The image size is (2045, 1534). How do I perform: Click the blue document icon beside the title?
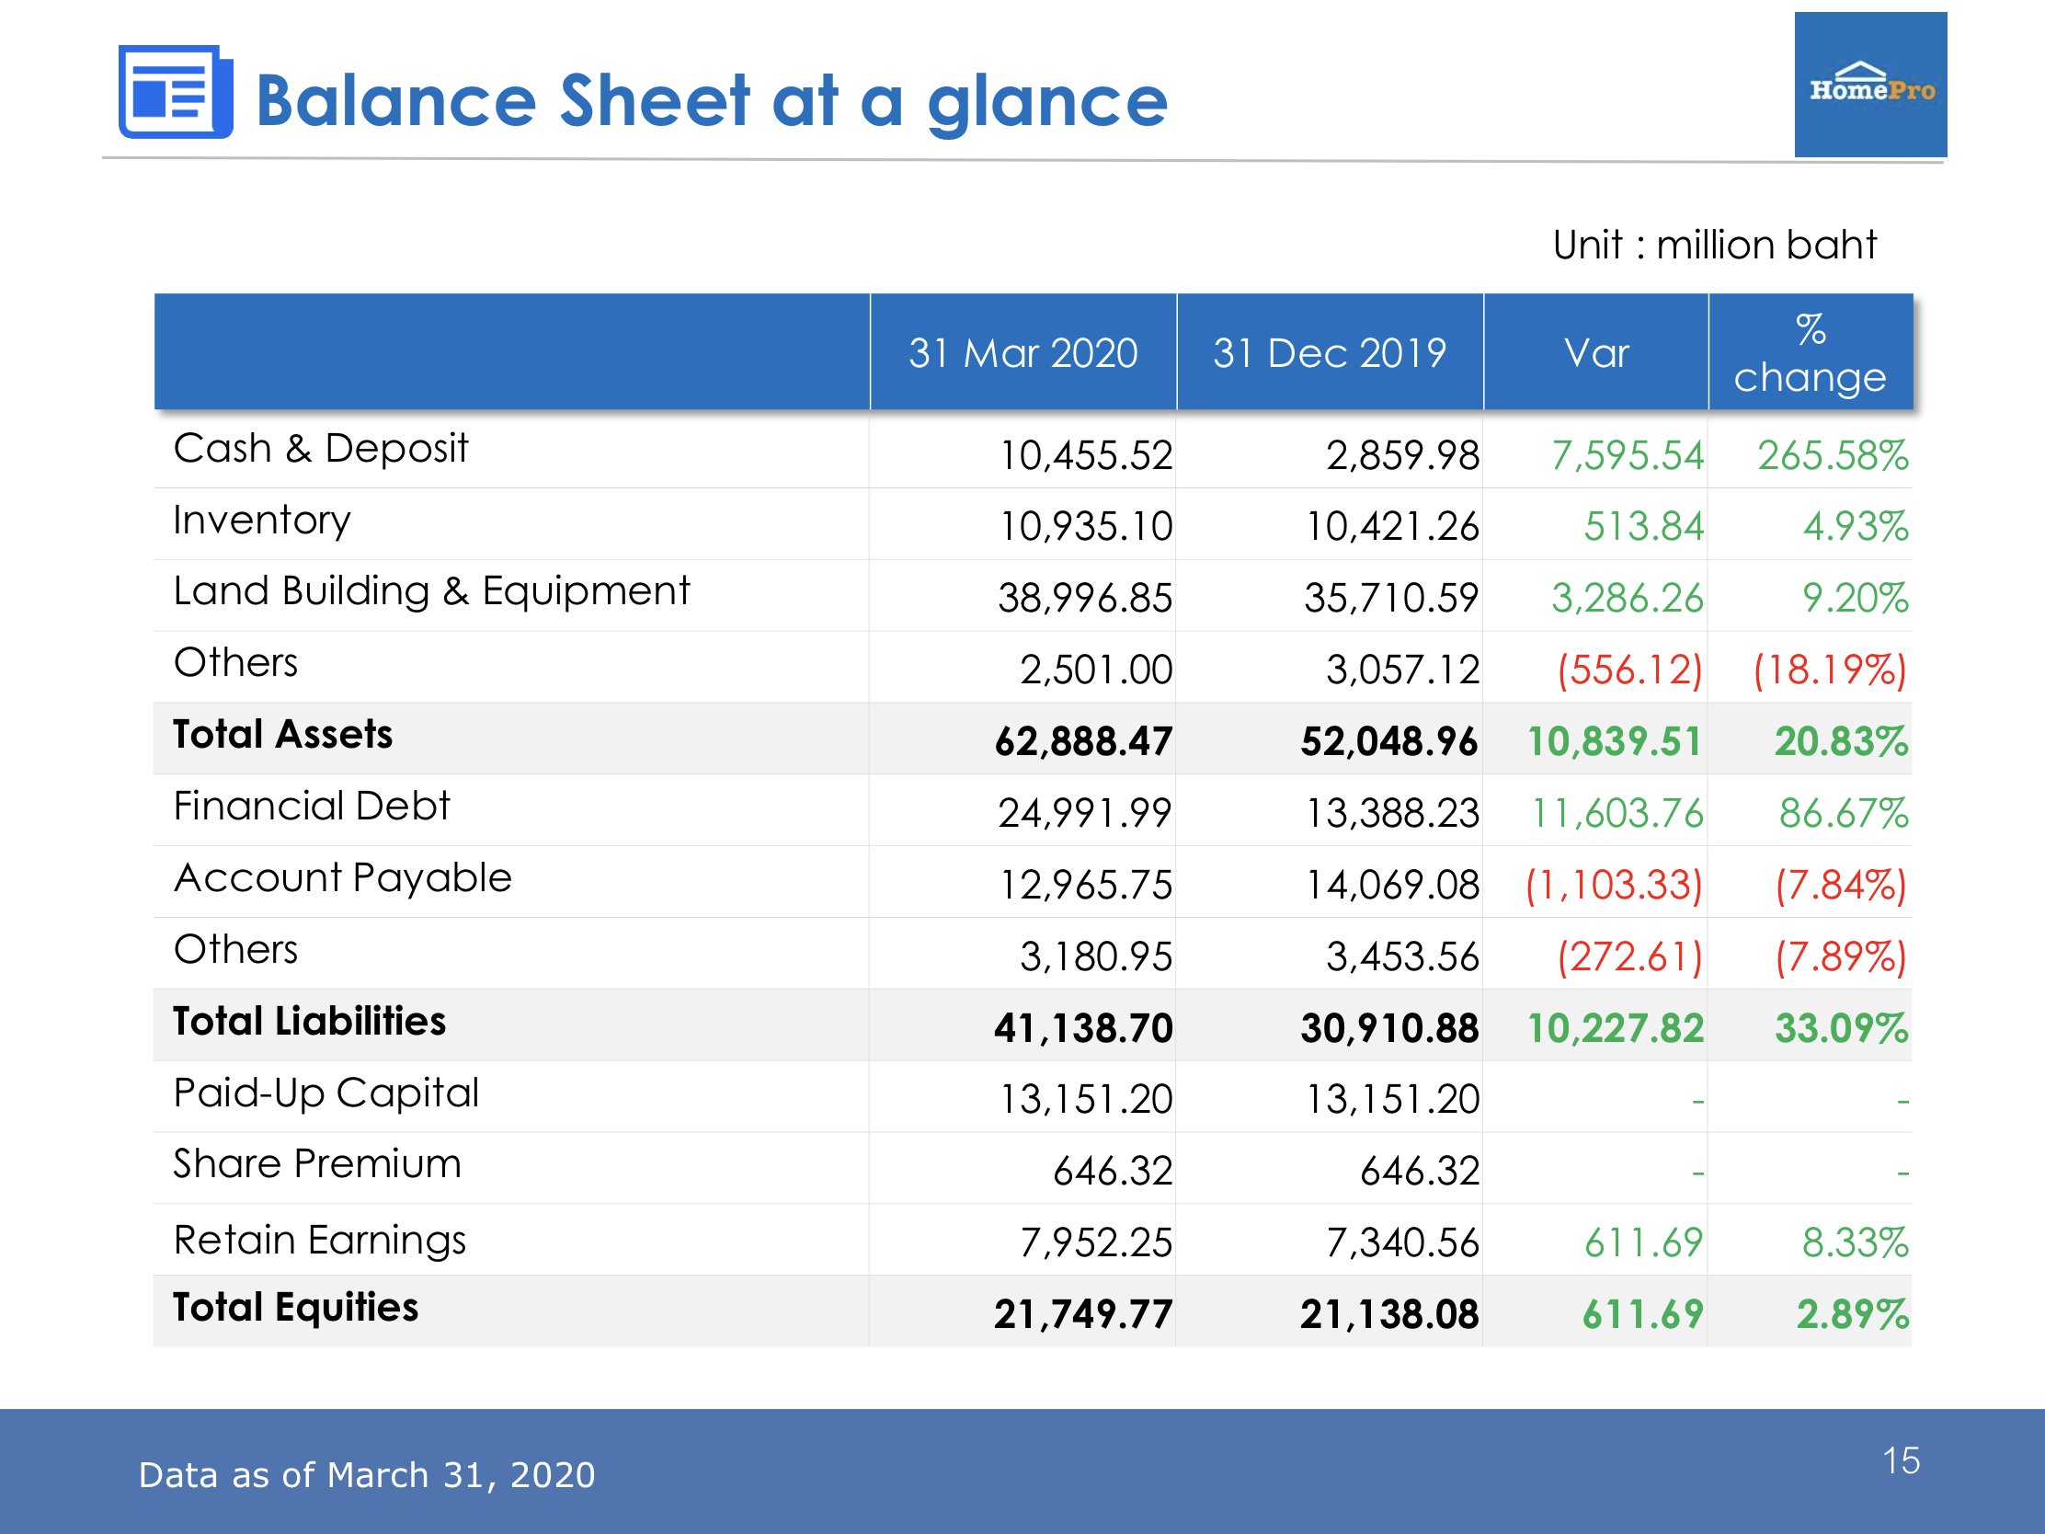point(176,92)
